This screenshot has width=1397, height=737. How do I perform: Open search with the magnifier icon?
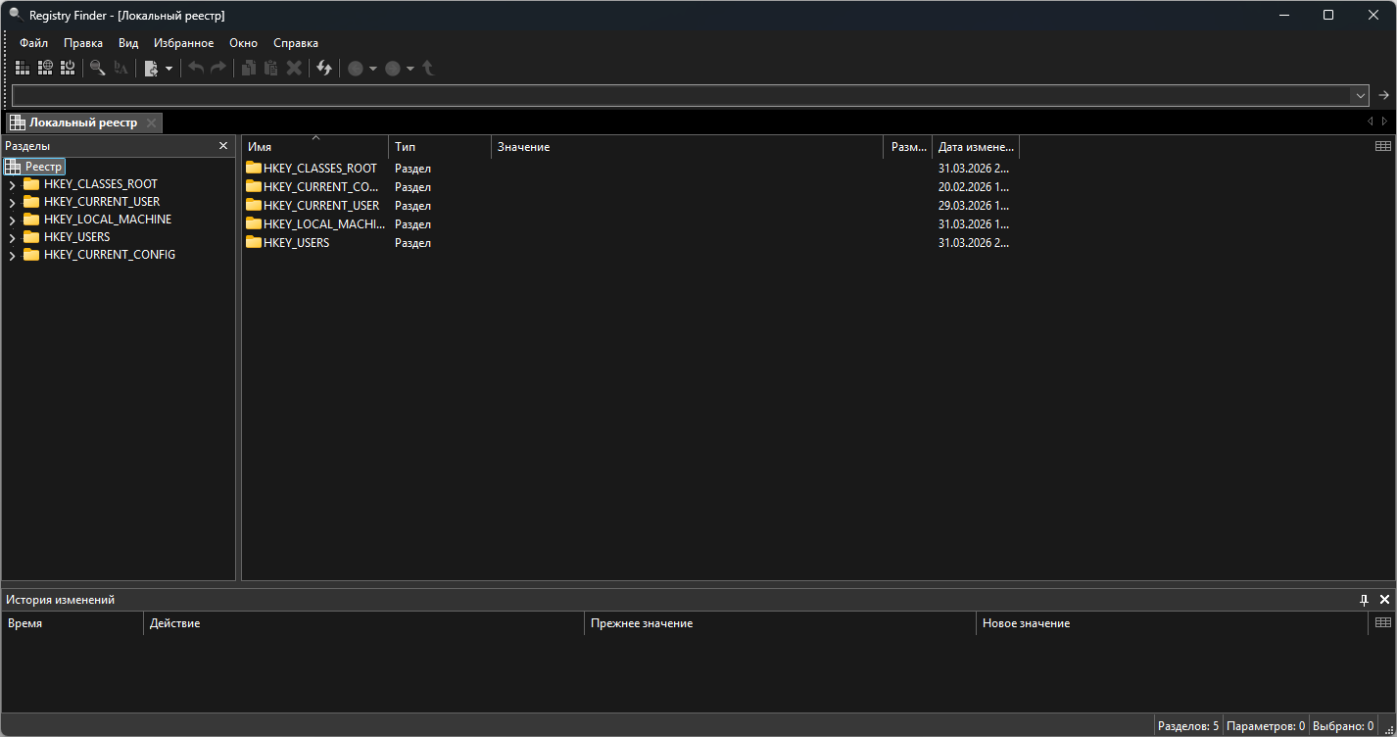click(x=97, y=68)
